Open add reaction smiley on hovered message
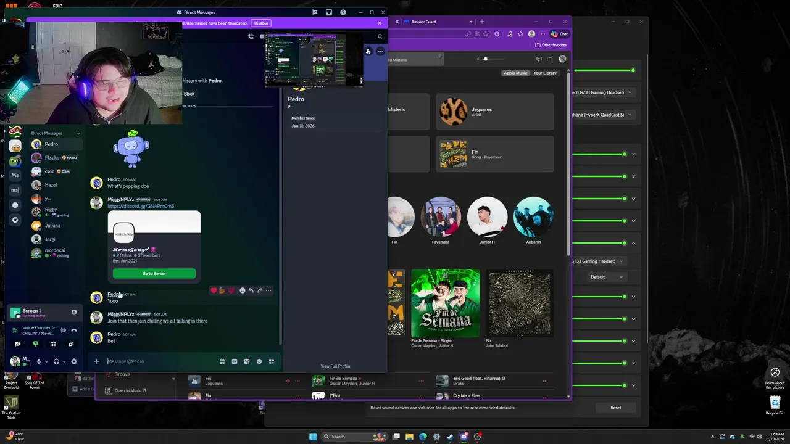 (x=243, y=290)
